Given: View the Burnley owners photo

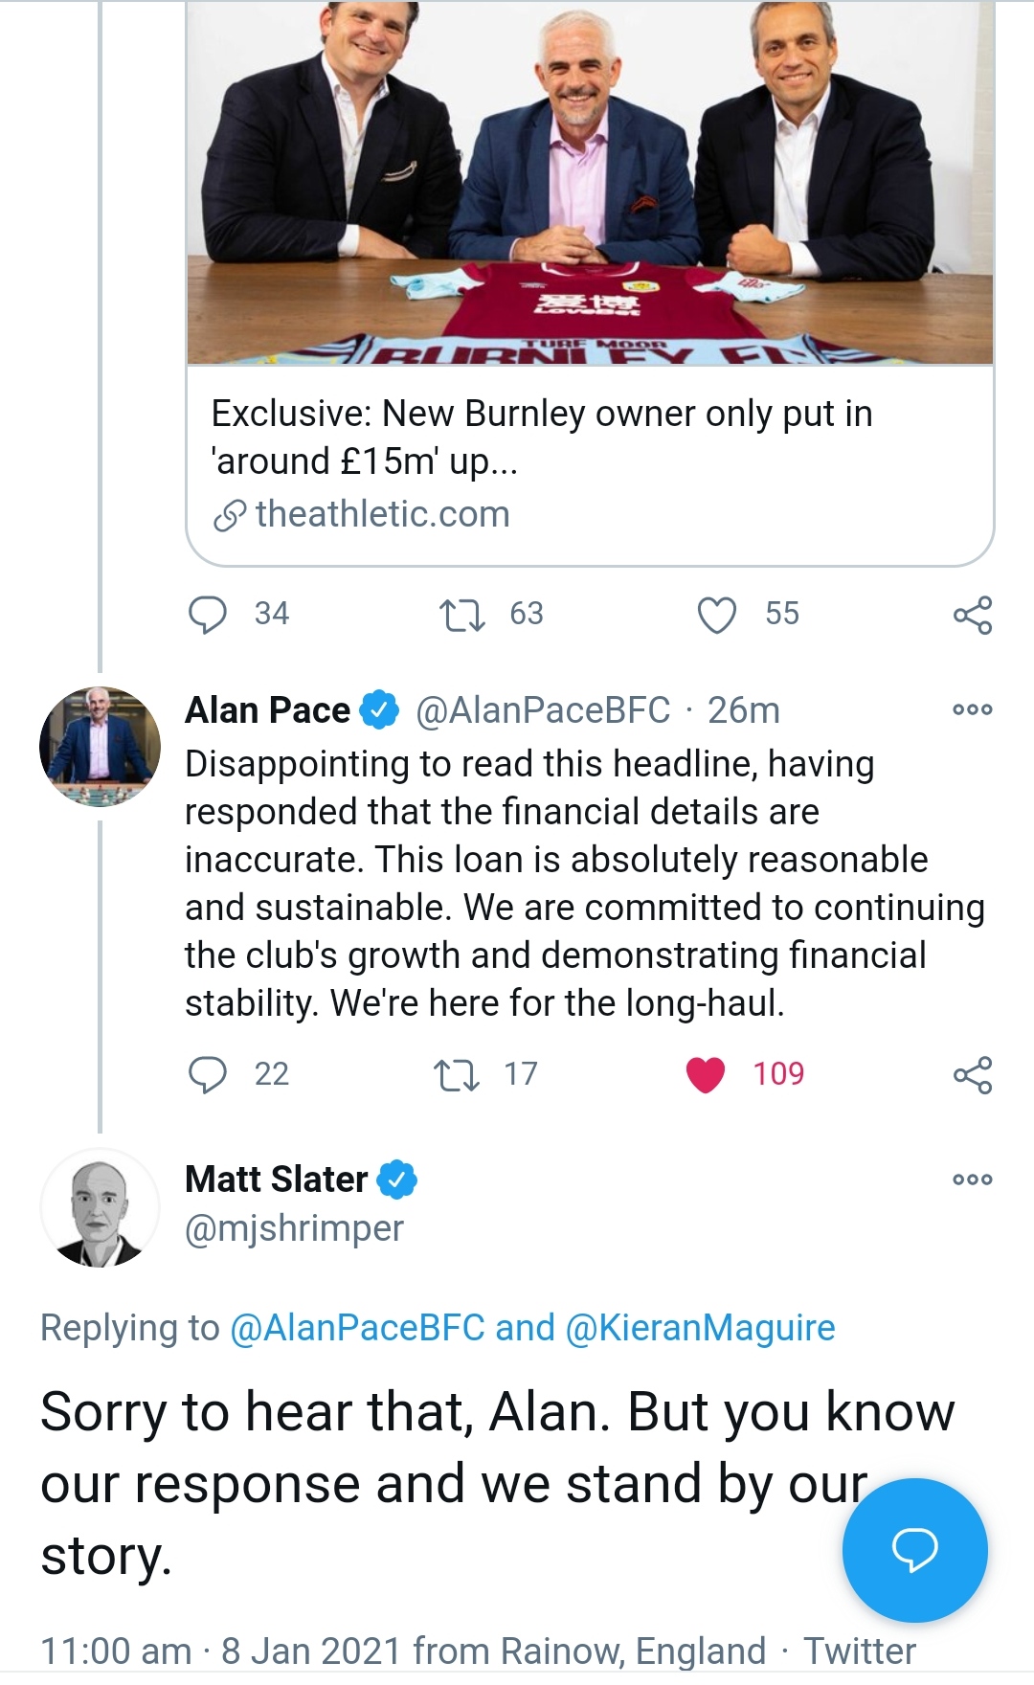Looking at the screenshot, I should click(x=590, y=182).
